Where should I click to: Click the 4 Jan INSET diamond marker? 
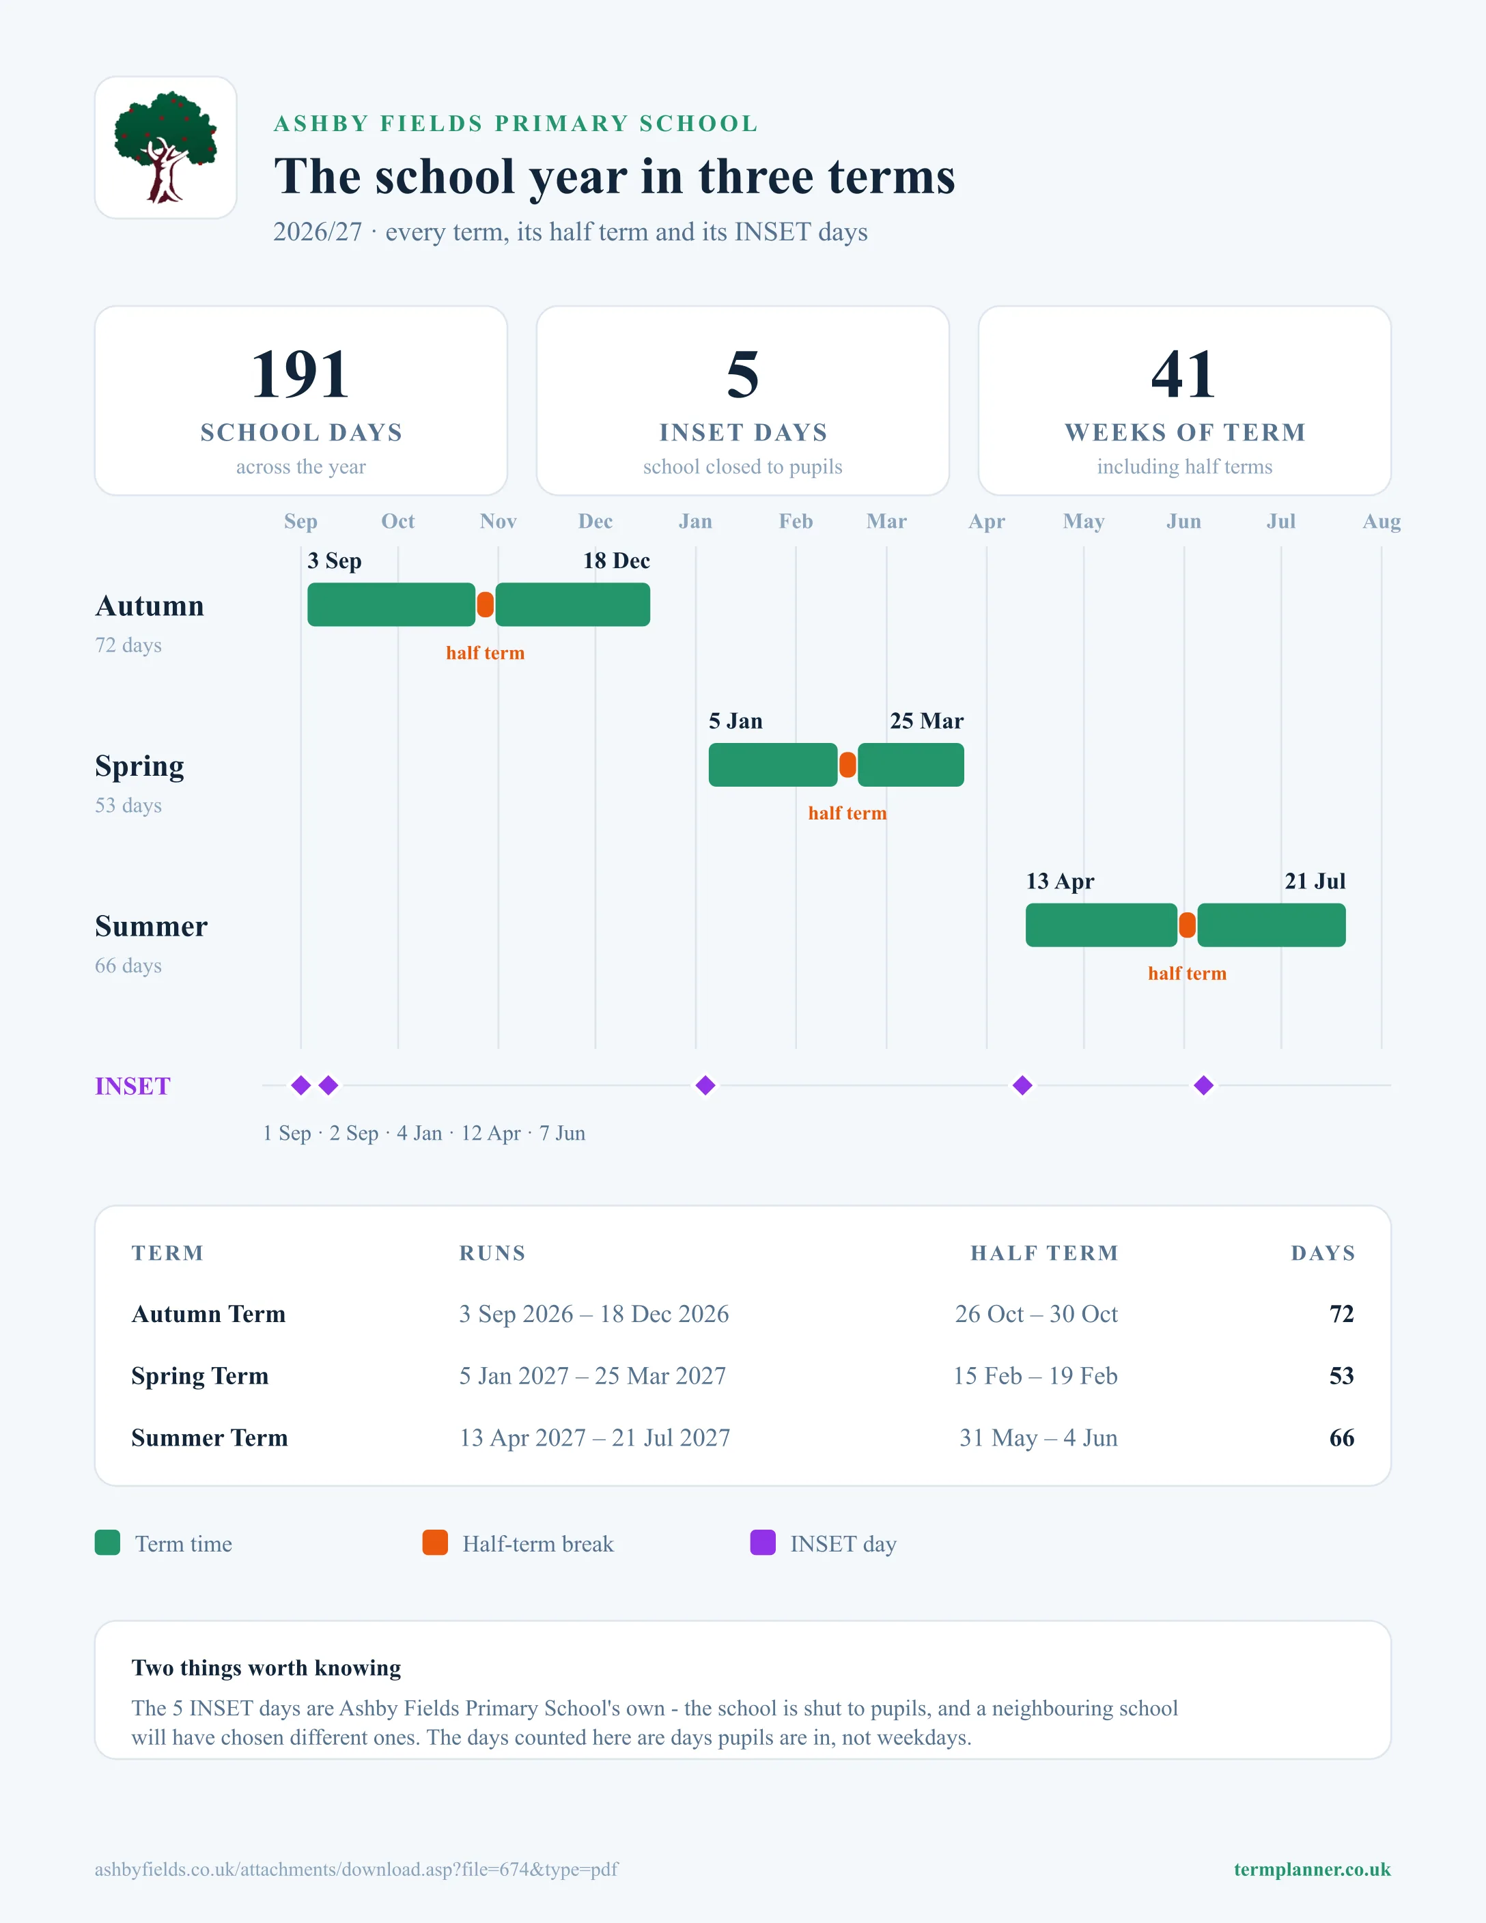tap(705, 1085)
